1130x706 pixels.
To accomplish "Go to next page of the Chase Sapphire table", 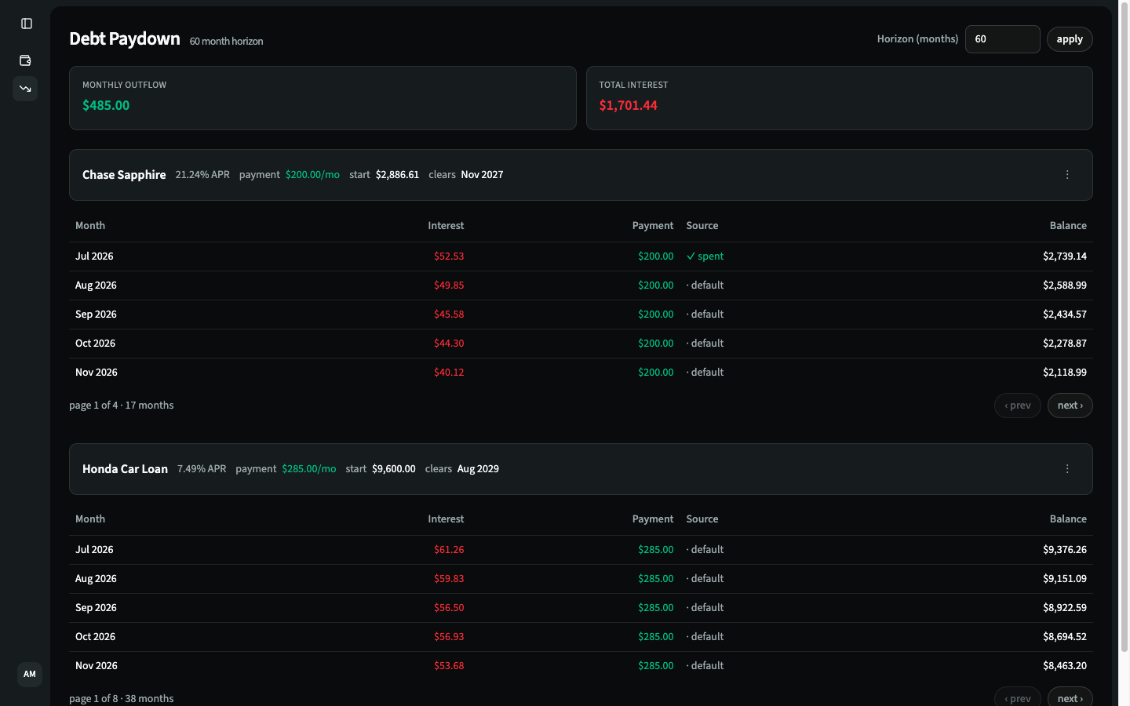I will [1070, 406].
